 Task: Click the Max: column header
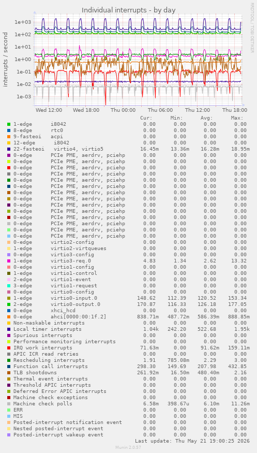pos(237,118)
